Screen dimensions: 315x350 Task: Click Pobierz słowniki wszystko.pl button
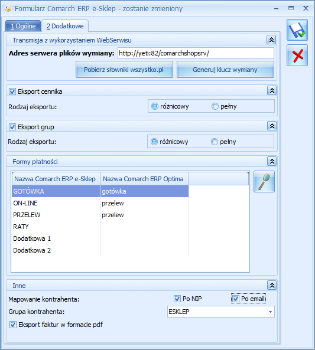coord(124,70)
